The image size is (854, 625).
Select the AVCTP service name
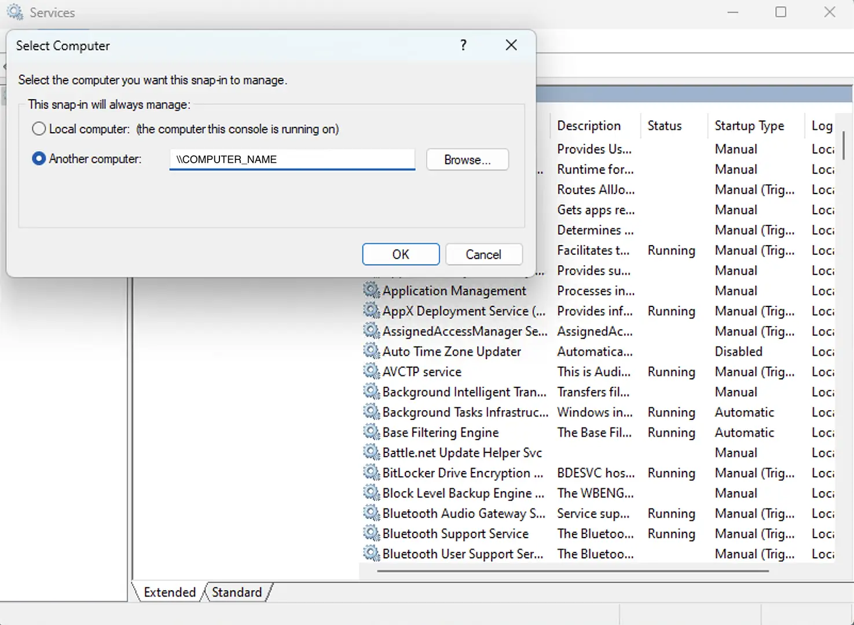click(422, 372)
